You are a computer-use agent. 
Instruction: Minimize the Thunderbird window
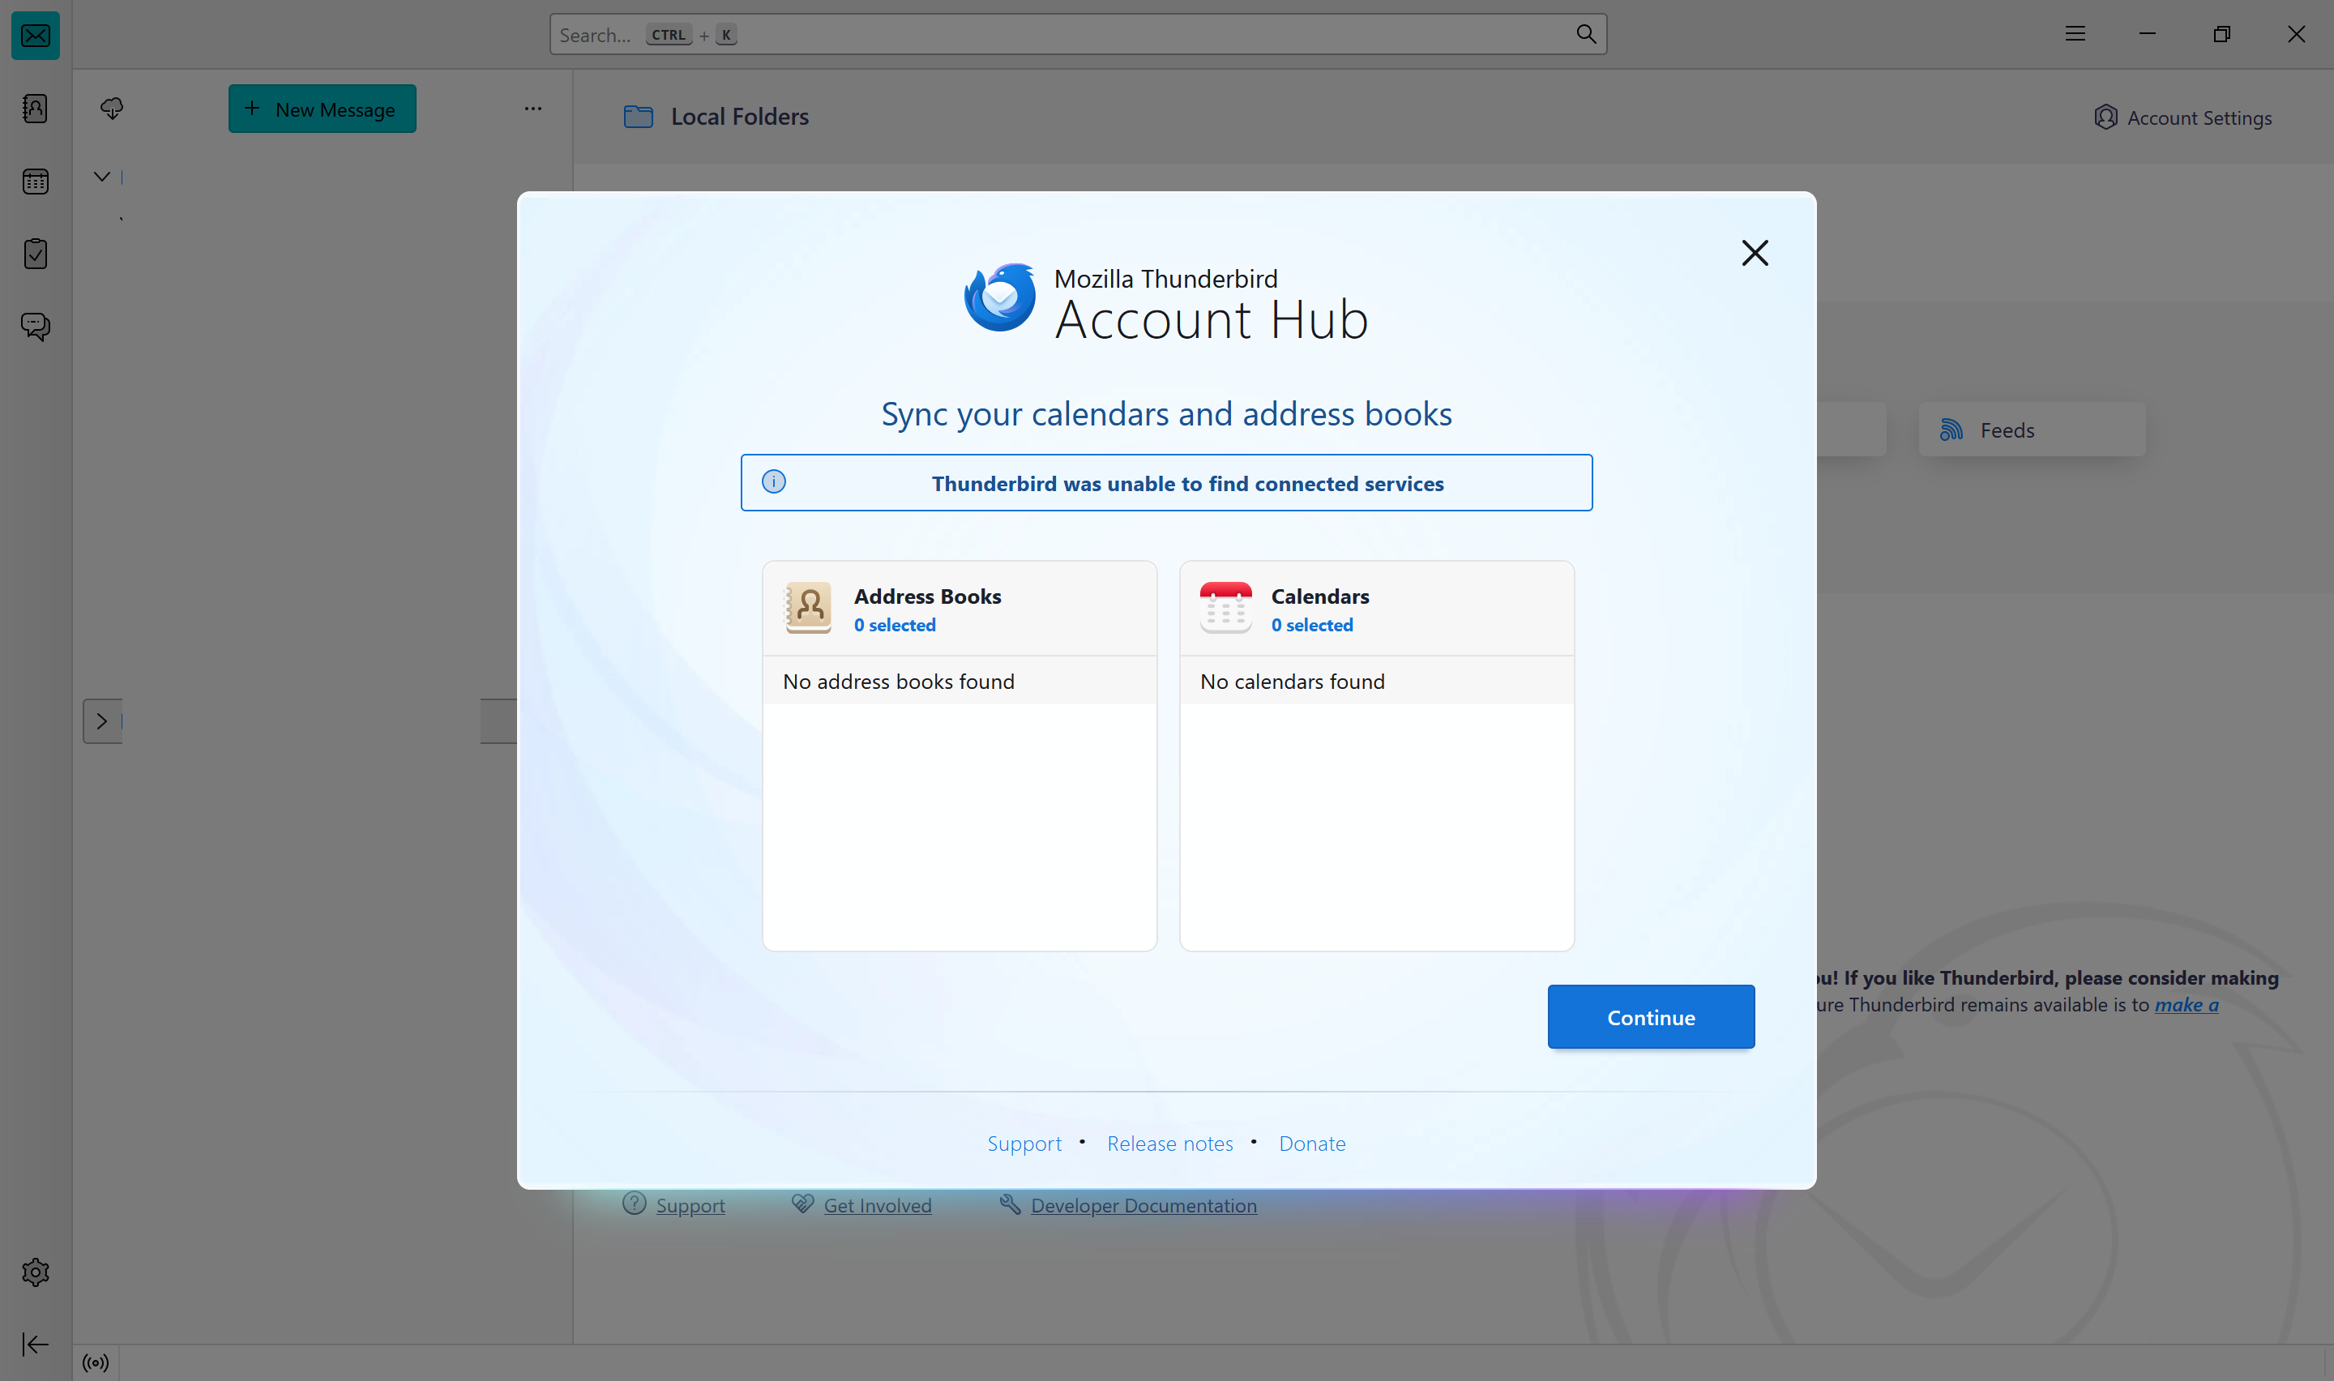click(x=2147, y=34)
